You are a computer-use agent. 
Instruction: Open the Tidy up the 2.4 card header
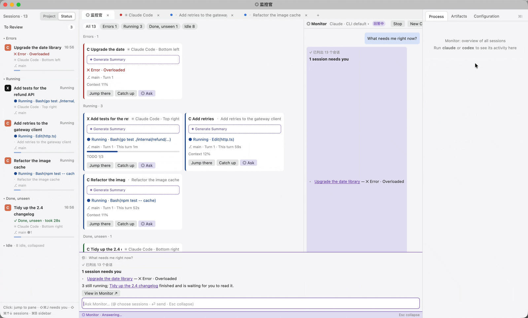click(x=133, y=249)
